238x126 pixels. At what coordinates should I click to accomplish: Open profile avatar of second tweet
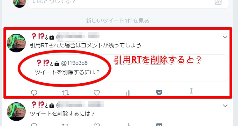(x=16, y=112)
